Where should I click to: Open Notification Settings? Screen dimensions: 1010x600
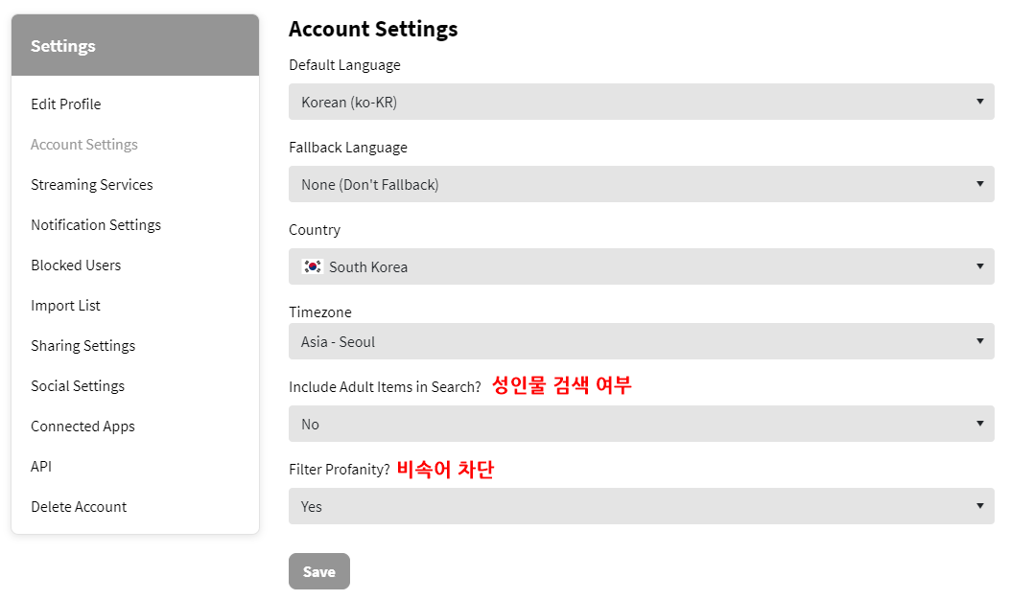click(x=96, y=224)
